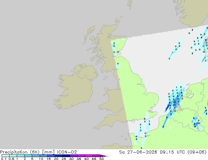Select the 45–50 mm legend swatch

[x=96, y=156]
